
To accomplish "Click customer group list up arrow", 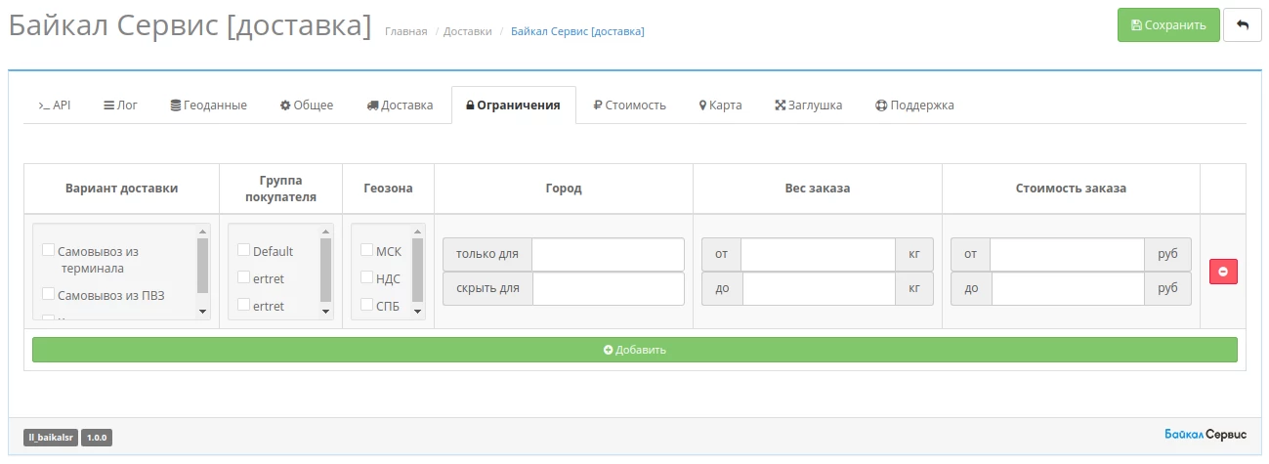I will pyautogui.click(x=326, y=232).
